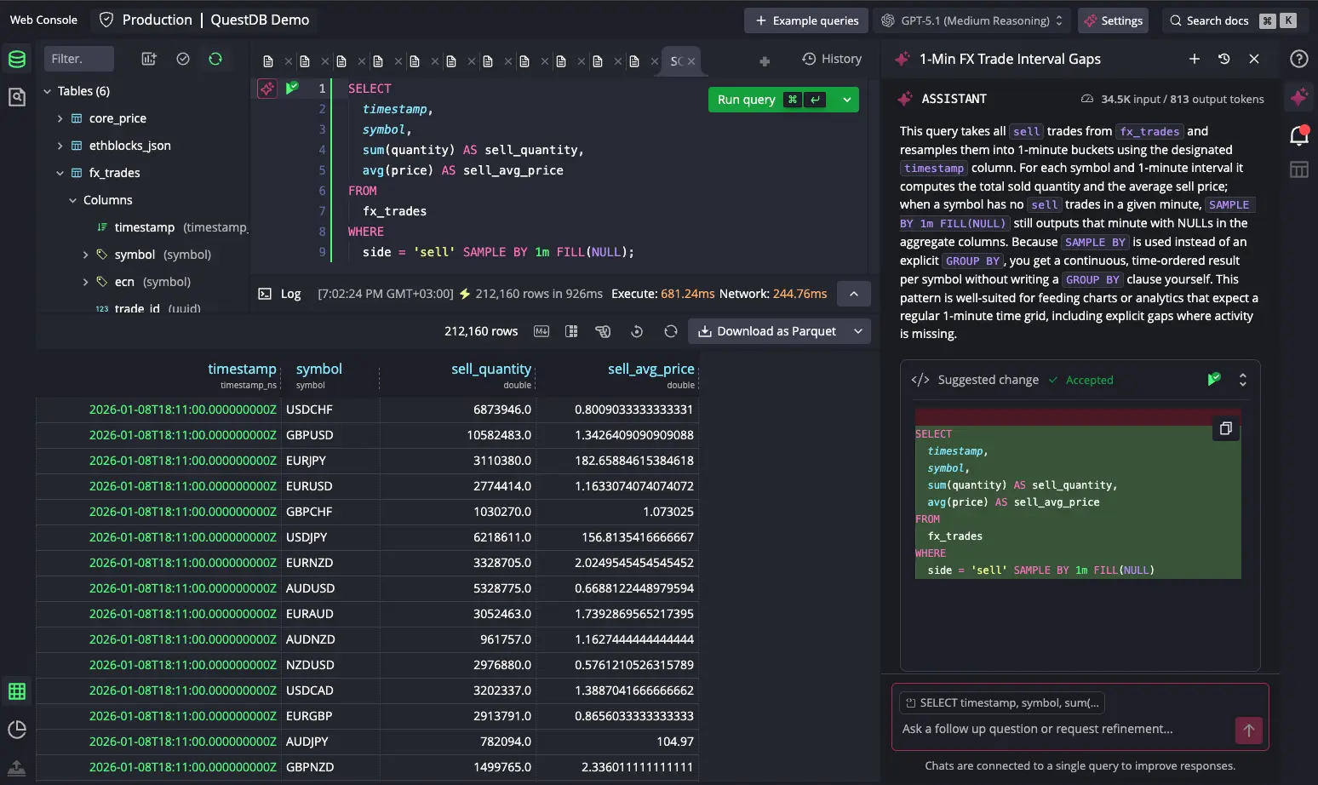1318x785 pixels.
Task: Select the SQL query tab labeled SC
Action: click(x=679, y=60)
